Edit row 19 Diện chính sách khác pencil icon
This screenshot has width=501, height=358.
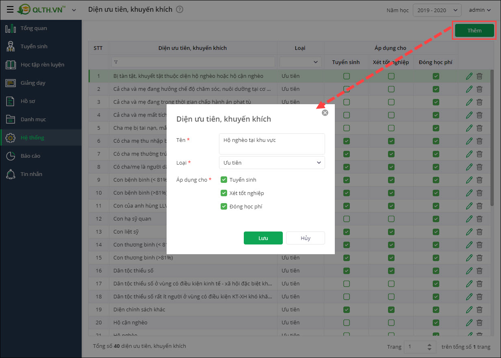click(469, 309)
